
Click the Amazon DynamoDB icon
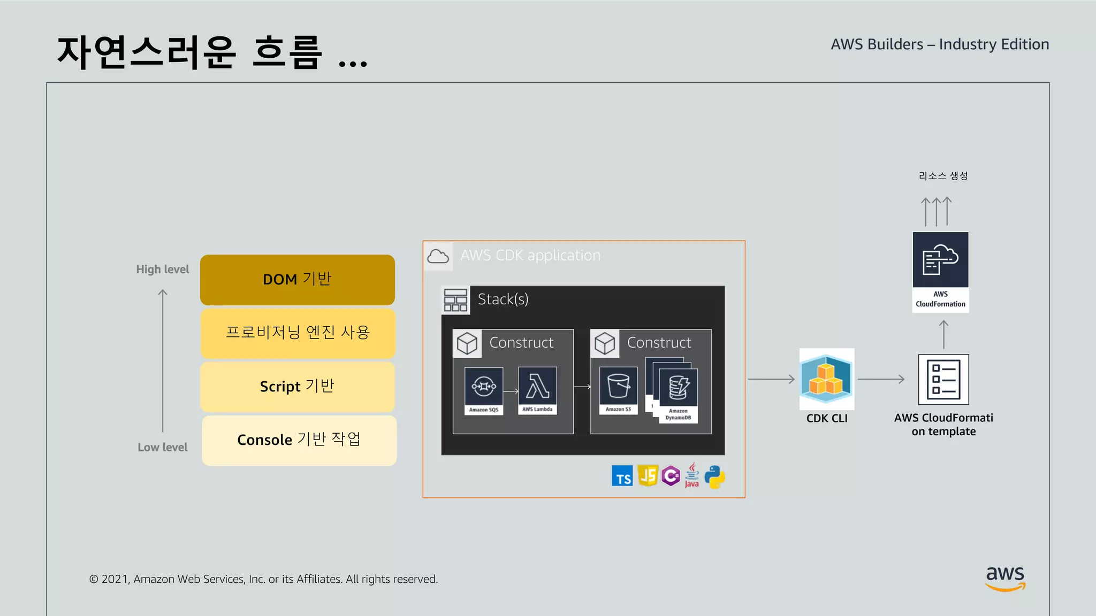pyautogui.click(x=678, y=396)
